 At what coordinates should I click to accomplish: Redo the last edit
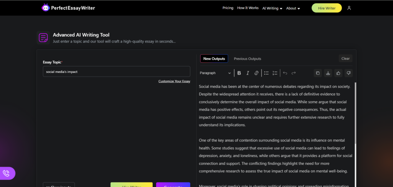294,73
